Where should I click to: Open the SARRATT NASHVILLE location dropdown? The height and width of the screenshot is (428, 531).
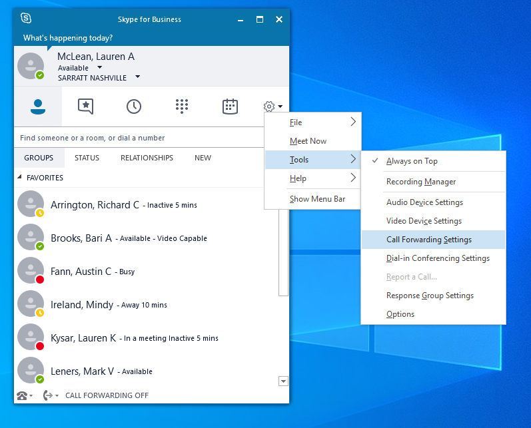tap(138, 77)
